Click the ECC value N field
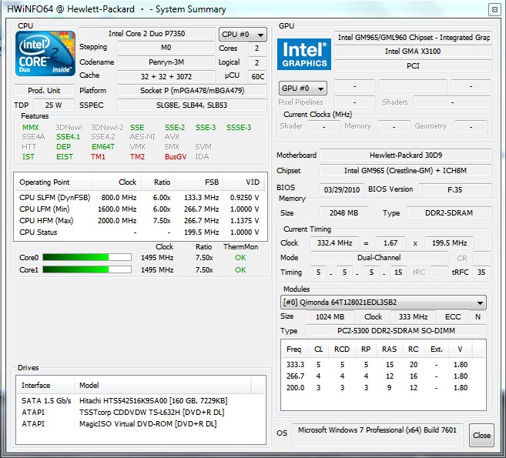The height and width of the screenshot is (458, 506). pos(478,316)
